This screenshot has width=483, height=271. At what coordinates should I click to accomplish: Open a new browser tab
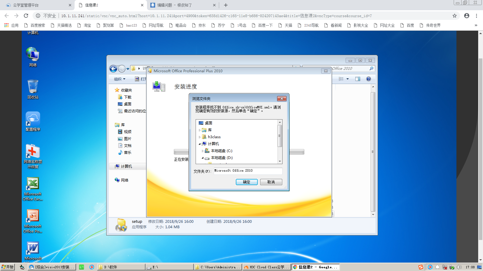click(226, 5)
